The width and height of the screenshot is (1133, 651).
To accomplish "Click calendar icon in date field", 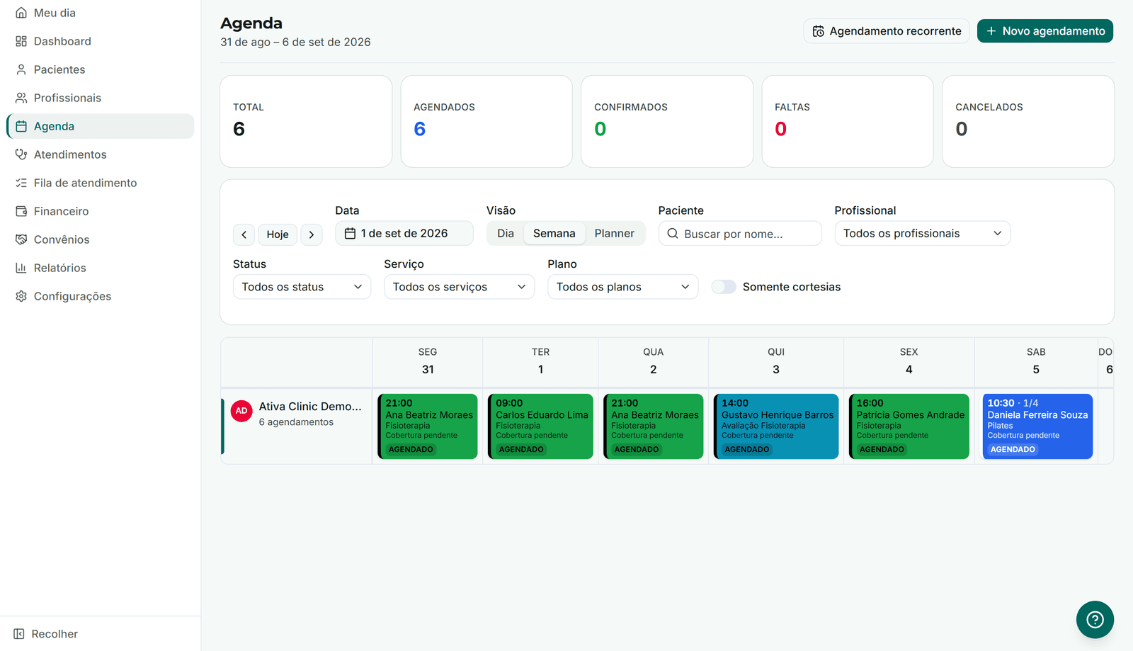I will (x=350, y=233).
